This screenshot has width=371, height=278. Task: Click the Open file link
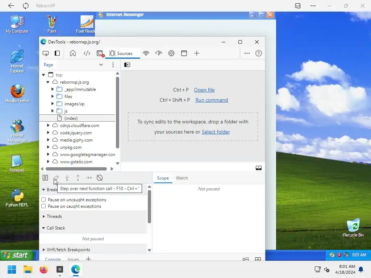[x=204, y=90]
